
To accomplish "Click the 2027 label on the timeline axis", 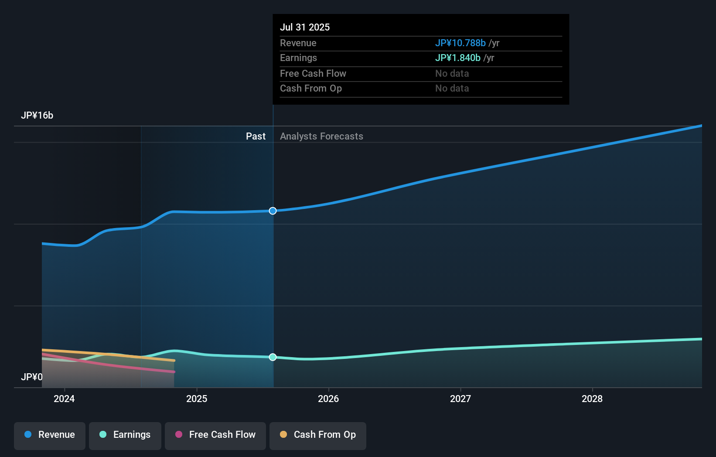I will pos(461,399).
